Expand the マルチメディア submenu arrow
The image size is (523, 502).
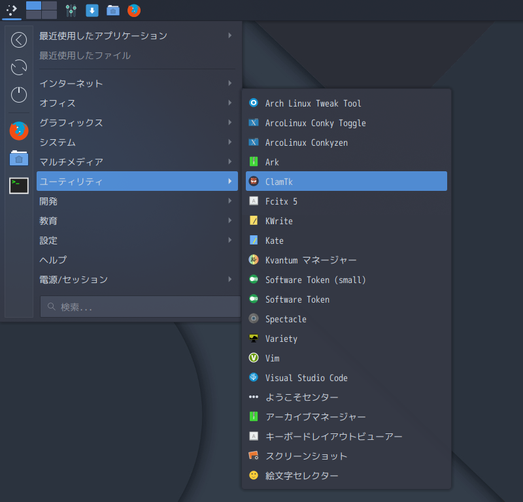pyautogui.click(x=230, y=161)
